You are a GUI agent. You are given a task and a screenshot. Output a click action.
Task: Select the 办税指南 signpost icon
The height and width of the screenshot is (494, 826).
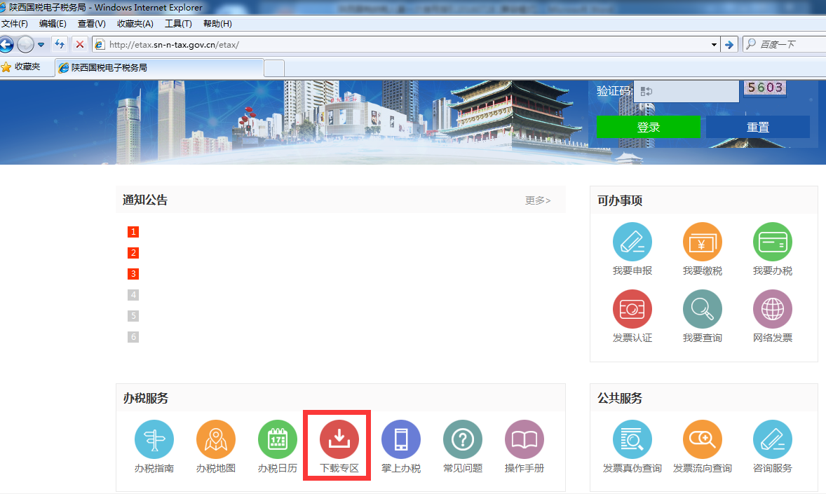click(x=154, y=439)
